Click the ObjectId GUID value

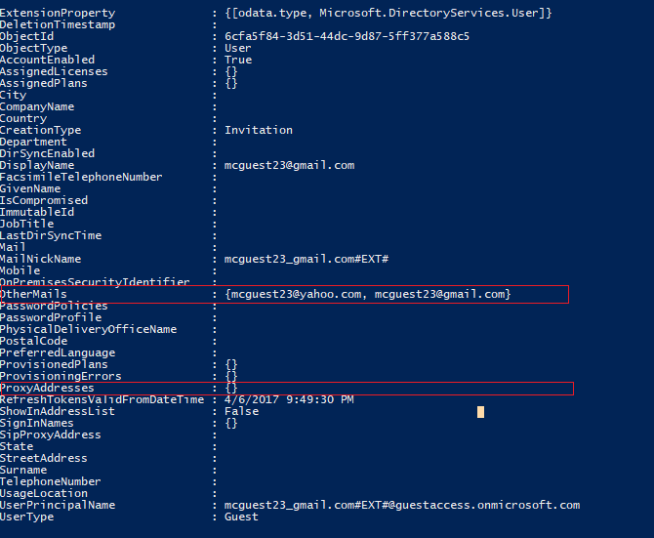tap(347, 36)
